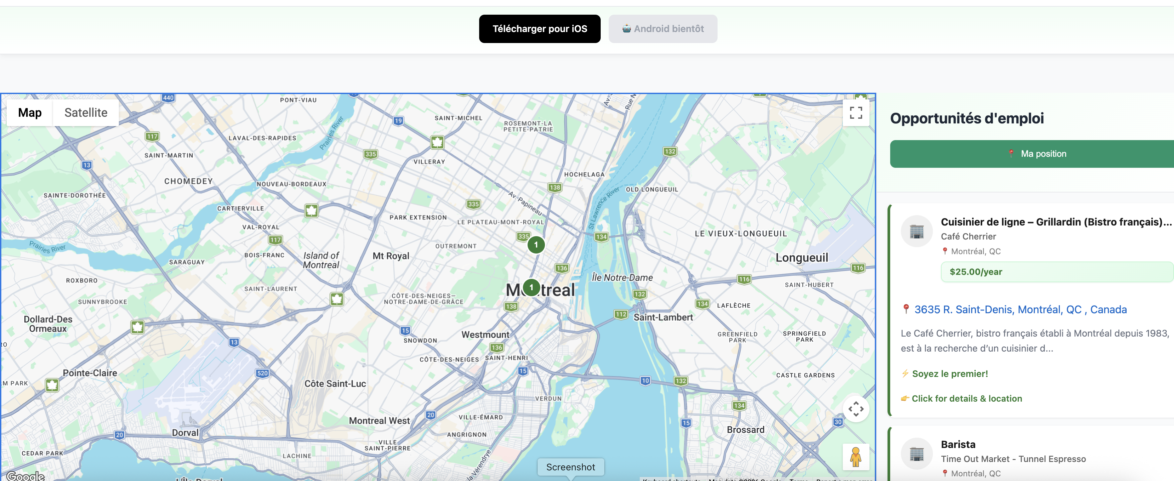Viewport: 1174px width, 481px height.
Task: Click the Ma position button
Action: coord(1032,154)
